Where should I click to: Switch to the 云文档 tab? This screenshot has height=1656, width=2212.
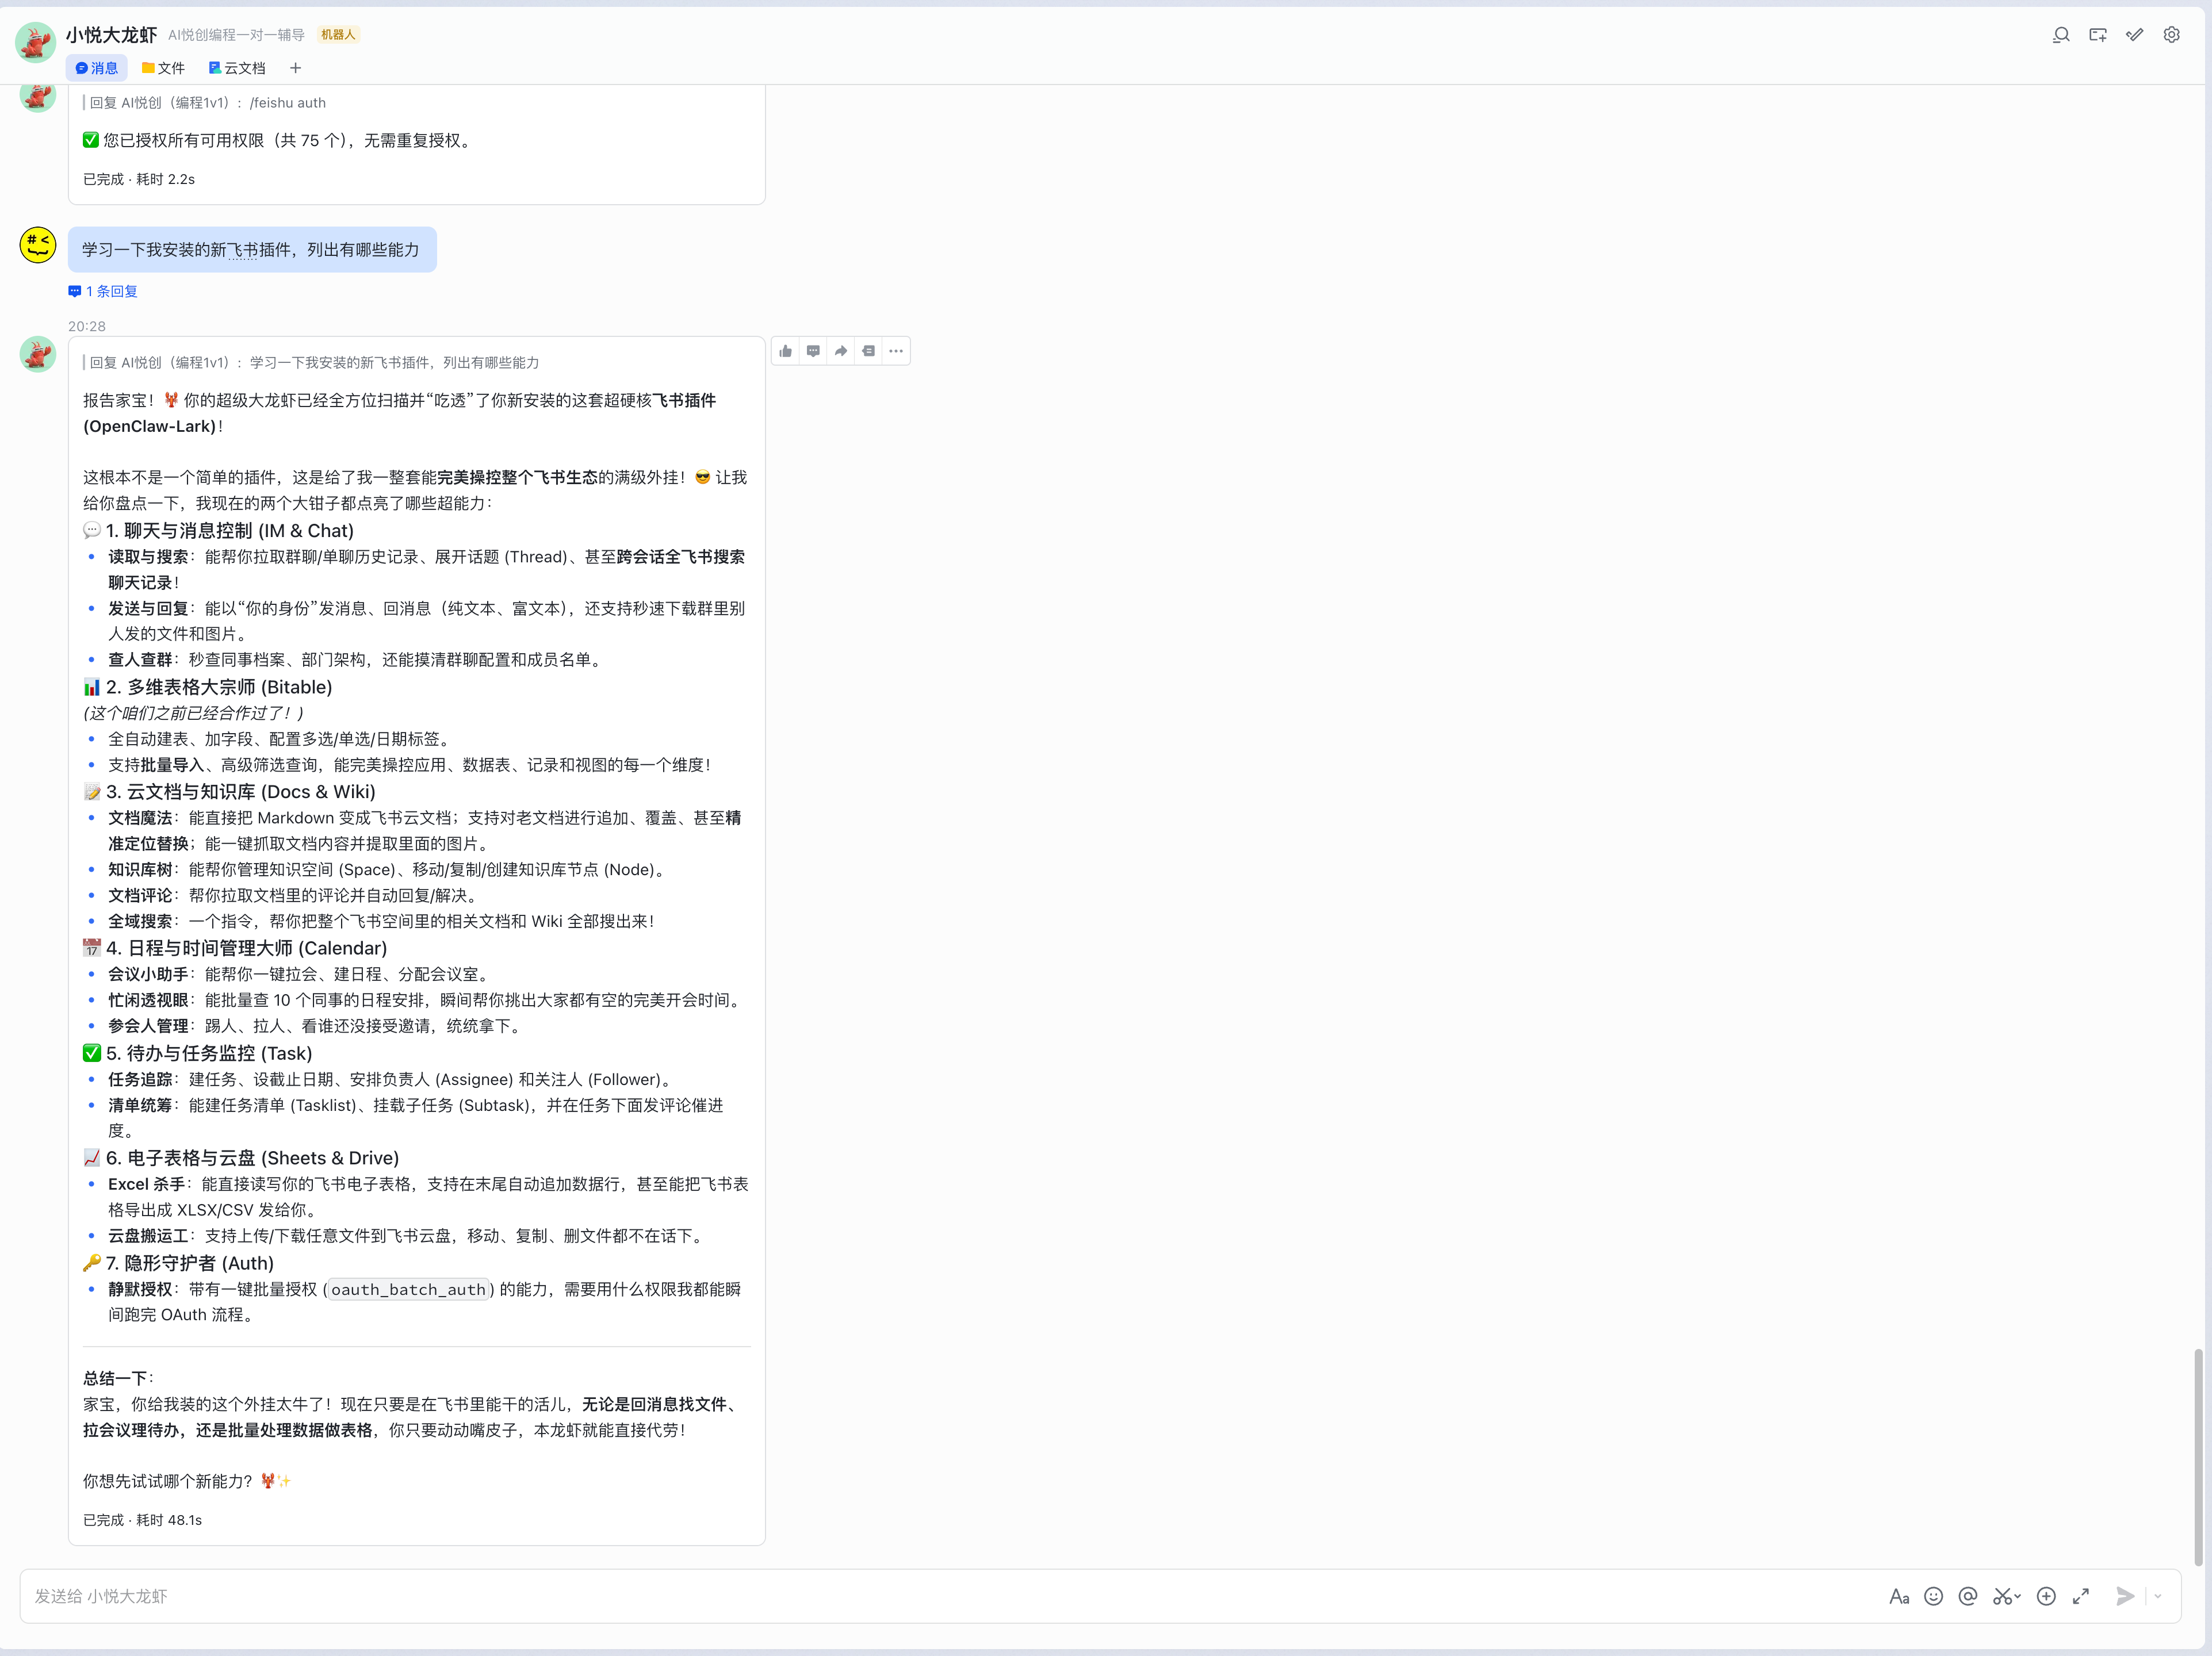[237, 68]
